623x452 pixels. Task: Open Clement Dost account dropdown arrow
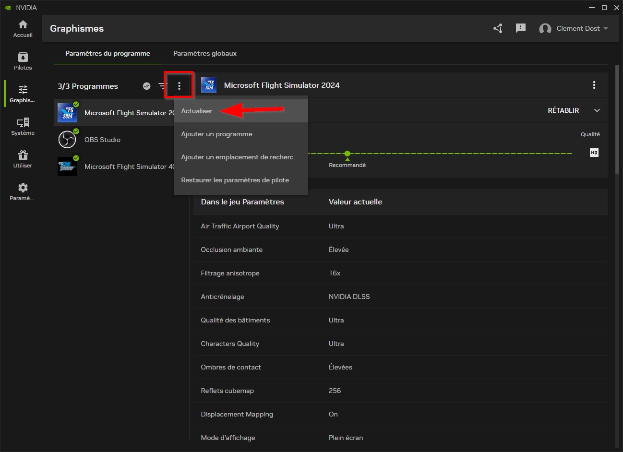click(606, 29)
